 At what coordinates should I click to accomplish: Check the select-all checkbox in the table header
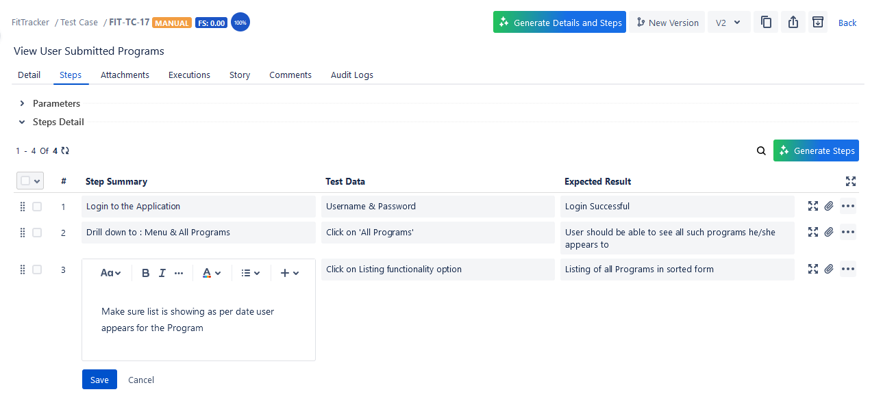tap(25, 180)
